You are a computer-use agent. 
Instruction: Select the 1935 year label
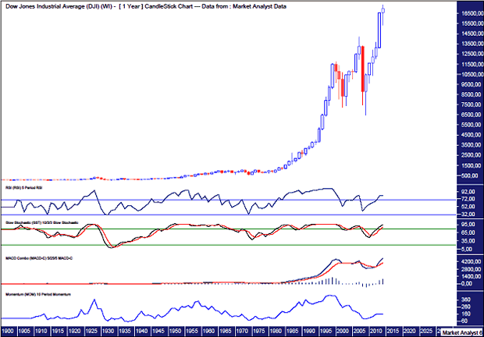coord(125,331)
